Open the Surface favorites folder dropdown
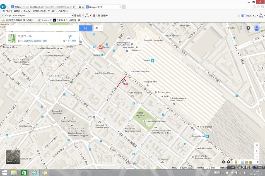 [45, 20]
